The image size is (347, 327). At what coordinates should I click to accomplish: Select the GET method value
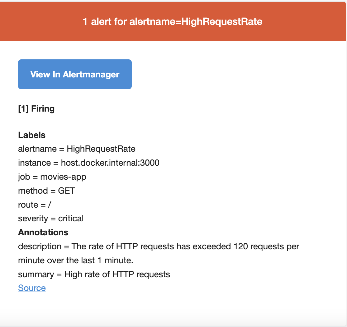pos(67,191)
